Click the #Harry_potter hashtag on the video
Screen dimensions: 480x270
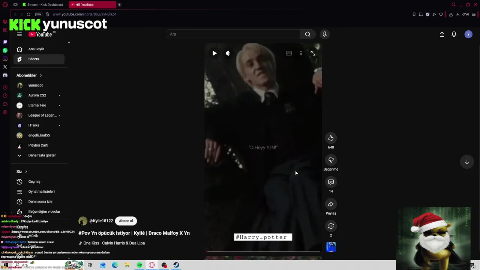coord(263,237)
